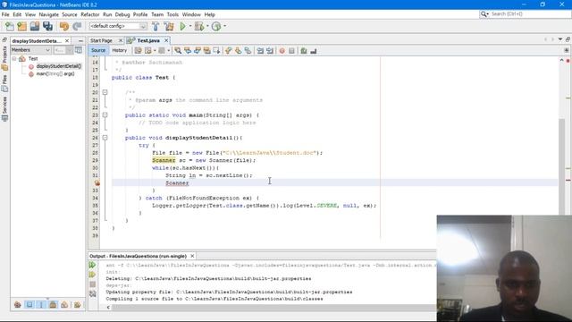Toggle Show Fields filter in Navigator
This screenshot has height=322, width=572.
[x=29, y=304]
